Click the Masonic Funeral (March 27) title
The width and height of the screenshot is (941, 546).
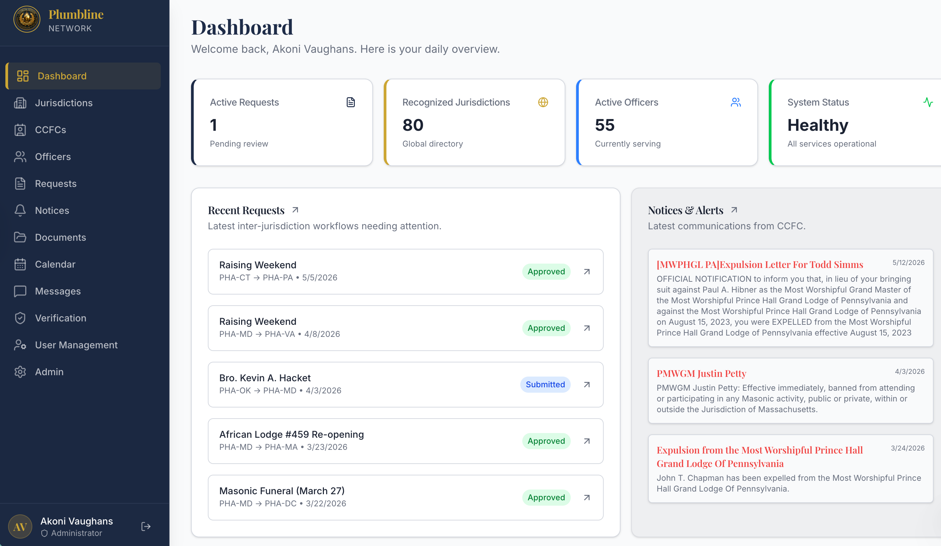(282, 491)
